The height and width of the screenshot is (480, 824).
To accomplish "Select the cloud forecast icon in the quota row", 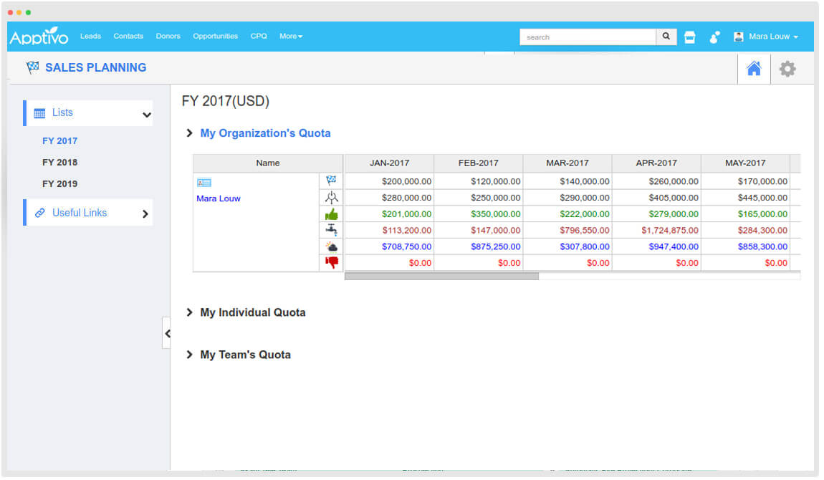I will tap(331, 246).
